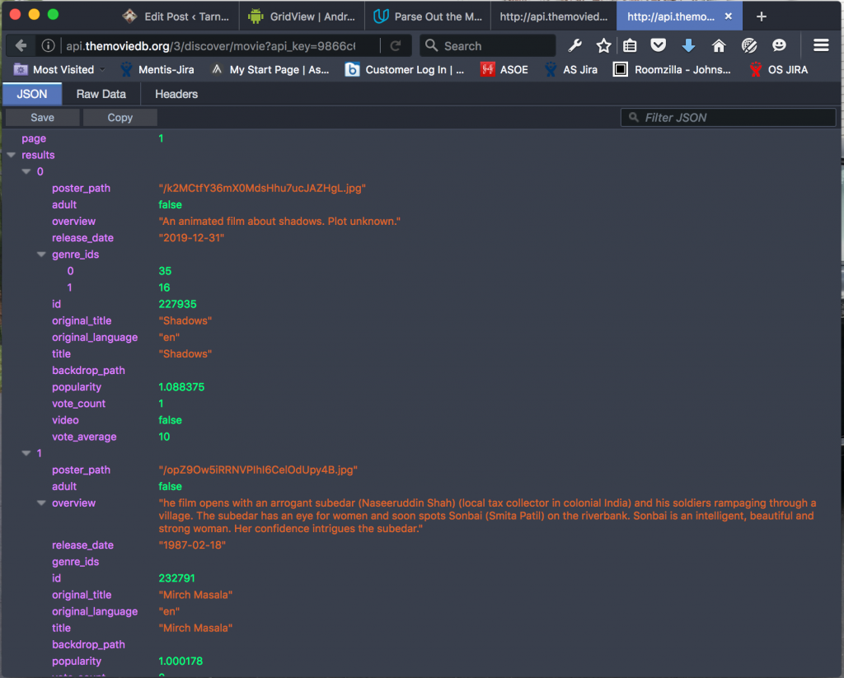844x678 pixels.
Task: Collapse the genre_ids node
Action: click(x=41, y=255)
